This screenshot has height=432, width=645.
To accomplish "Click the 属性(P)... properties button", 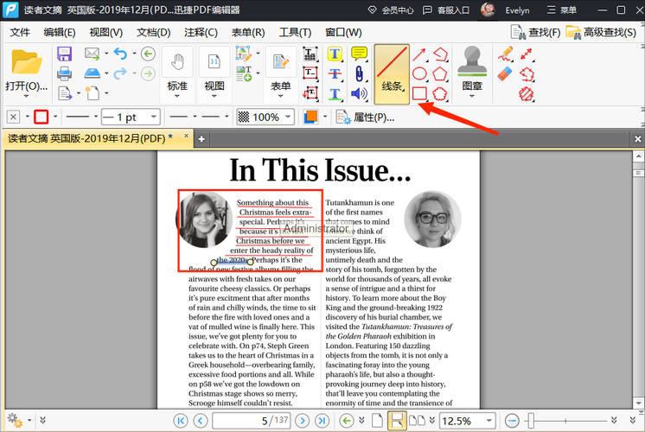I will (365, 118).
